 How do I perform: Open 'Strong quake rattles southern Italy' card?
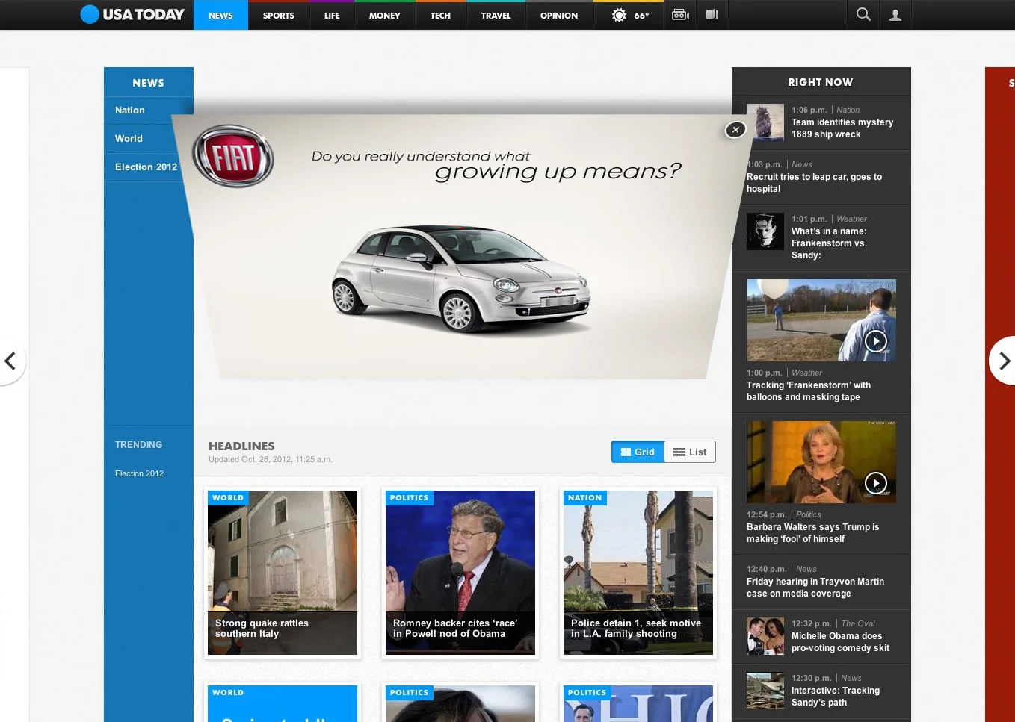click(283, 573)
